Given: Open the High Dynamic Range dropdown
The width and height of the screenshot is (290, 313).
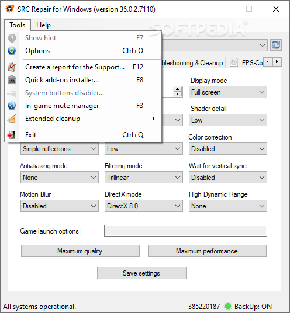Looking at the screenshot, I should 228,206.
